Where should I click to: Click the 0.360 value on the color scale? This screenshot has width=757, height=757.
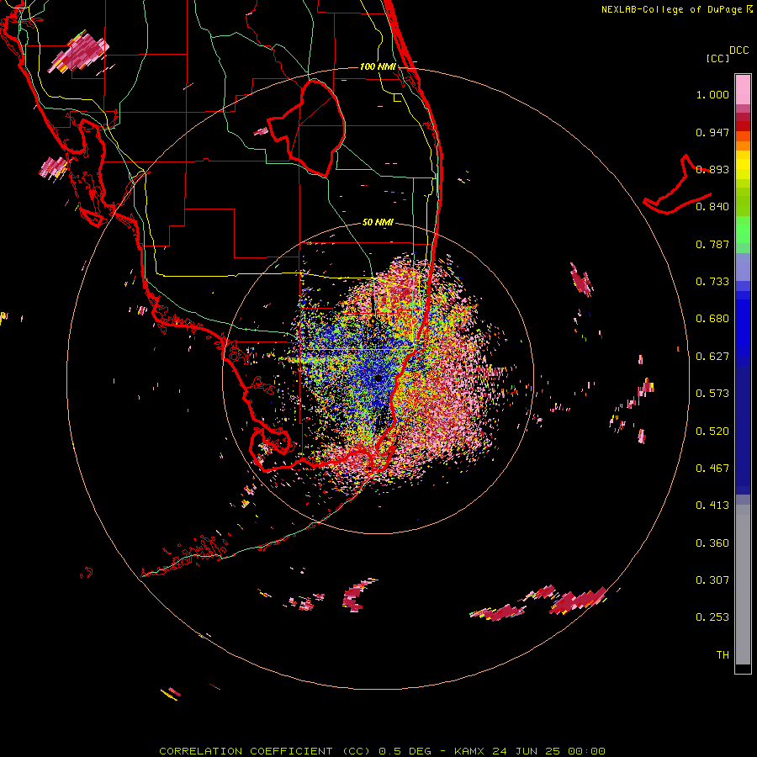click(x=712, y=543)
